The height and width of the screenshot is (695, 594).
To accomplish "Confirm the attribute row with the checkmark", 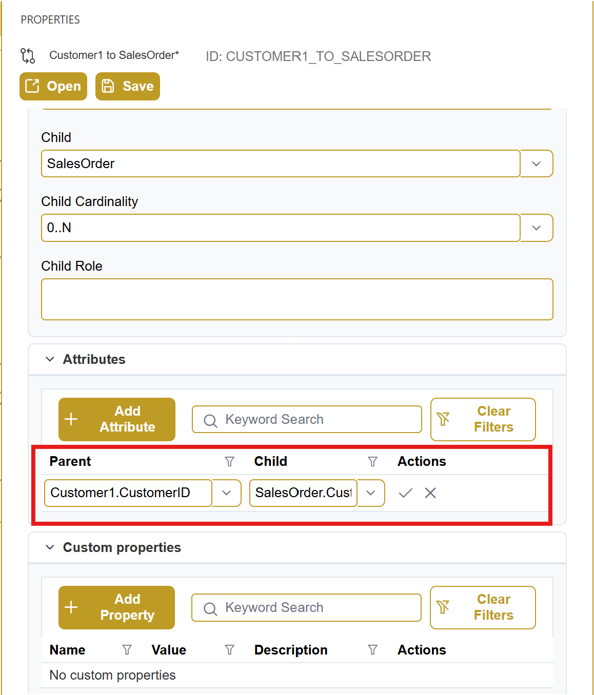I will pyautogui.click(x=405, y=493).
